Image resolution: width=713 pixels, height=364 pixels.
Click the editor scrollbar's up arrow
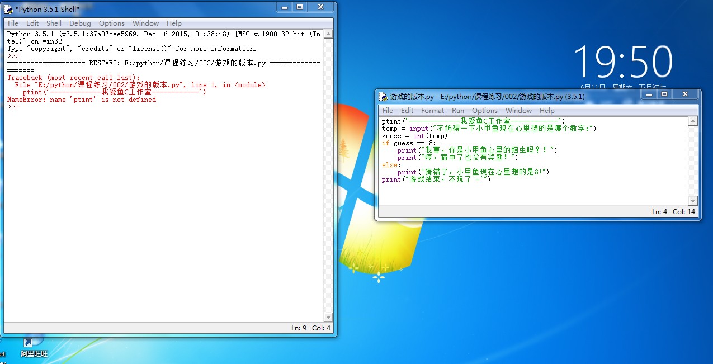(693, 121)
